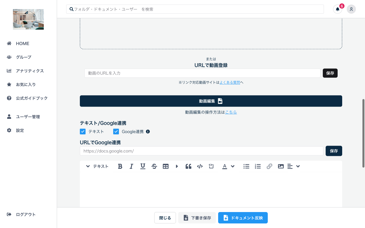Create a bulleted list
365x228 pixels.
click(x=246, y=166)
